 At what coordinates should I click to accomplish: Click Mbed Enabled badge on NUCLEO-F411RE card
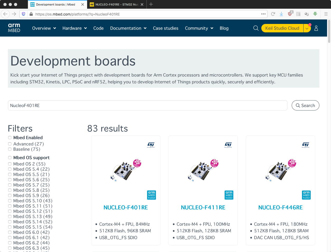[229, 195]
